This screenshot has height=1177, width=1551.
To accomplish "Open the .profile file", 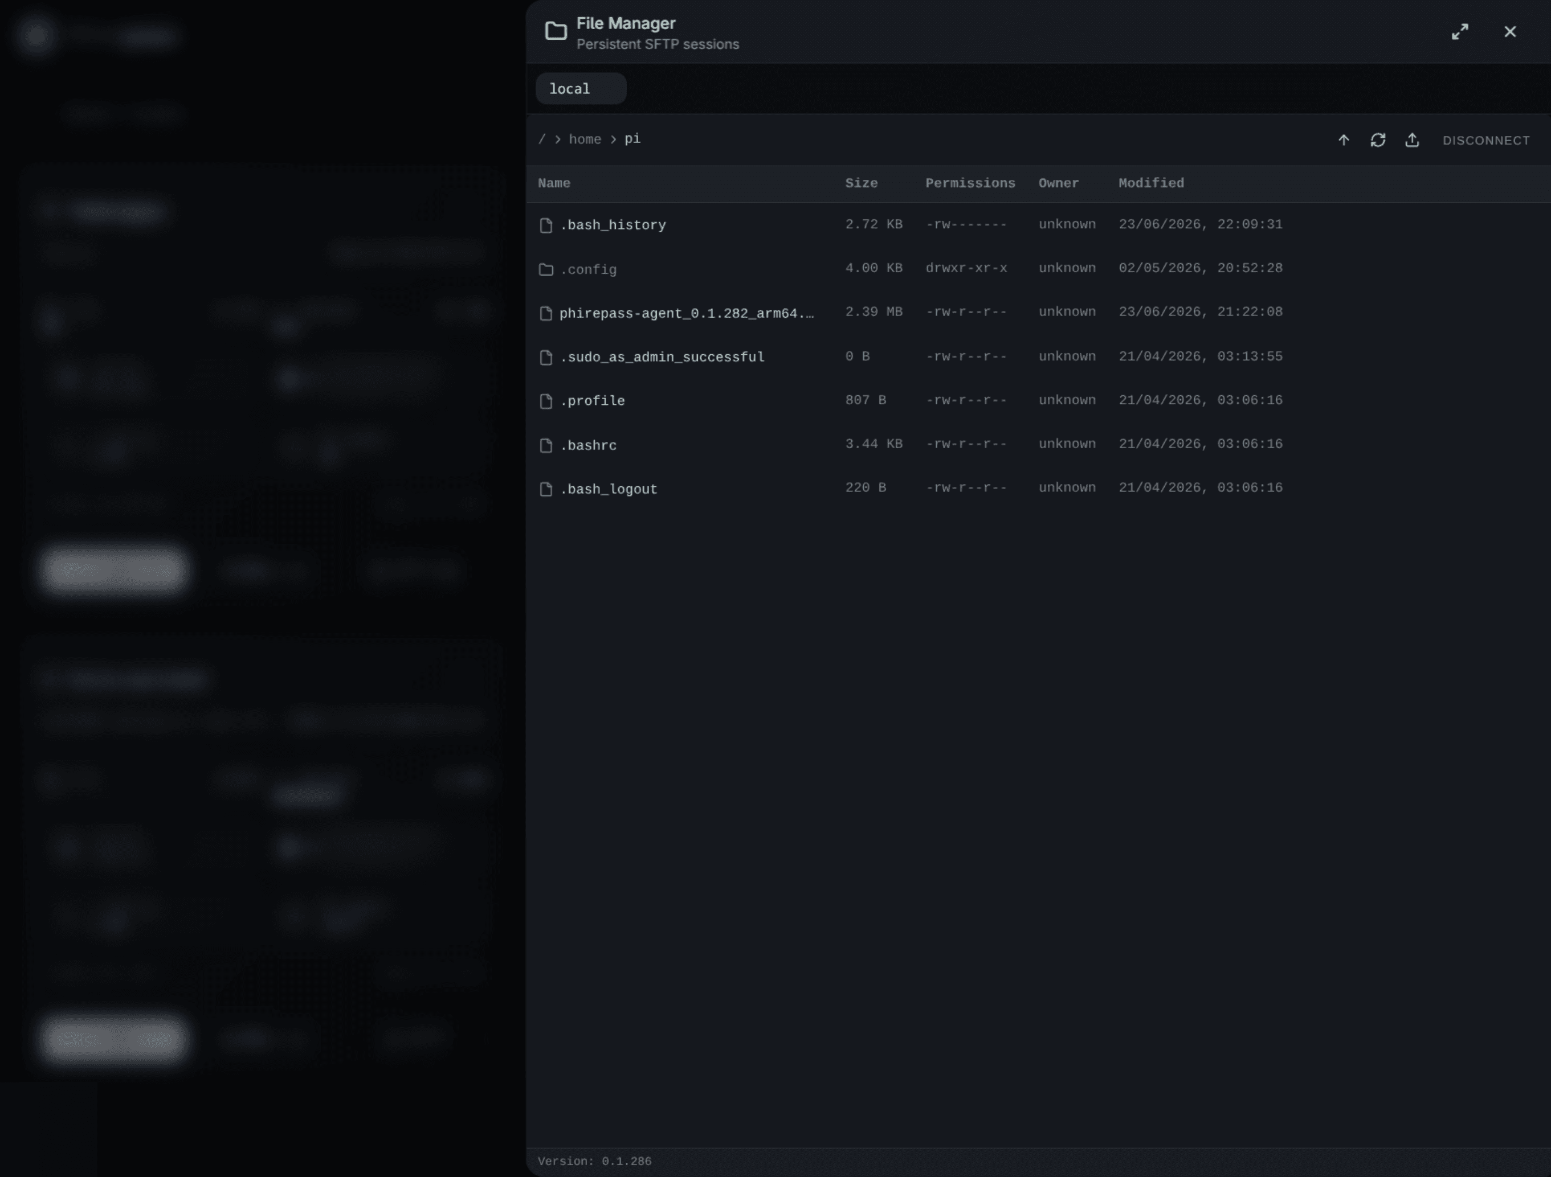I will [593, 401].
